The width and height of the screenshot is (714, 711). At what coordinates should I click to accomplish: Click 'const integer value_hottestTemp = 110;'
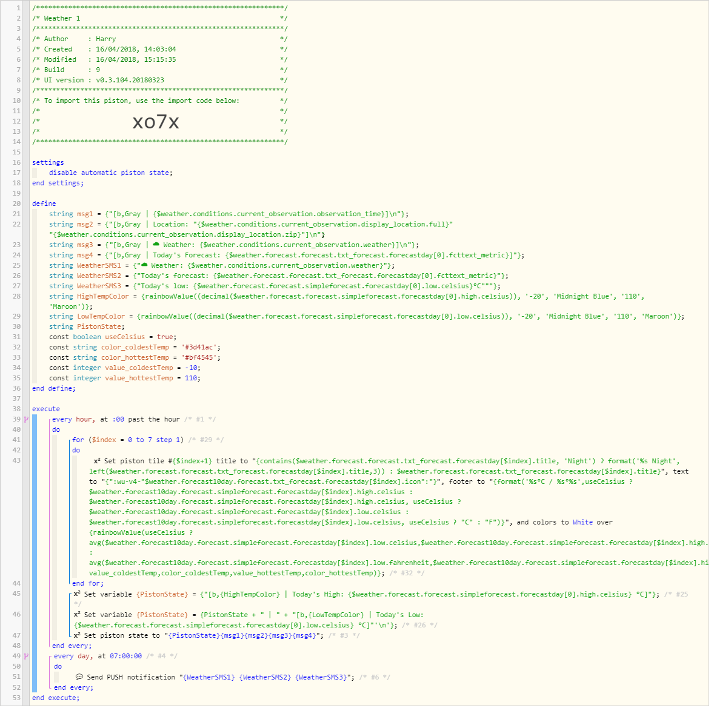125,380
